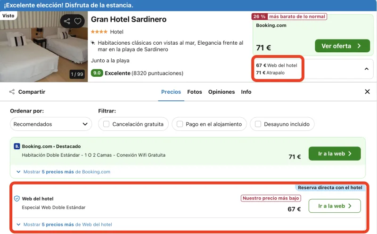Click the 71 € Atrapalo price entry
The image size is (377, 234).
(x=270, y=73)
